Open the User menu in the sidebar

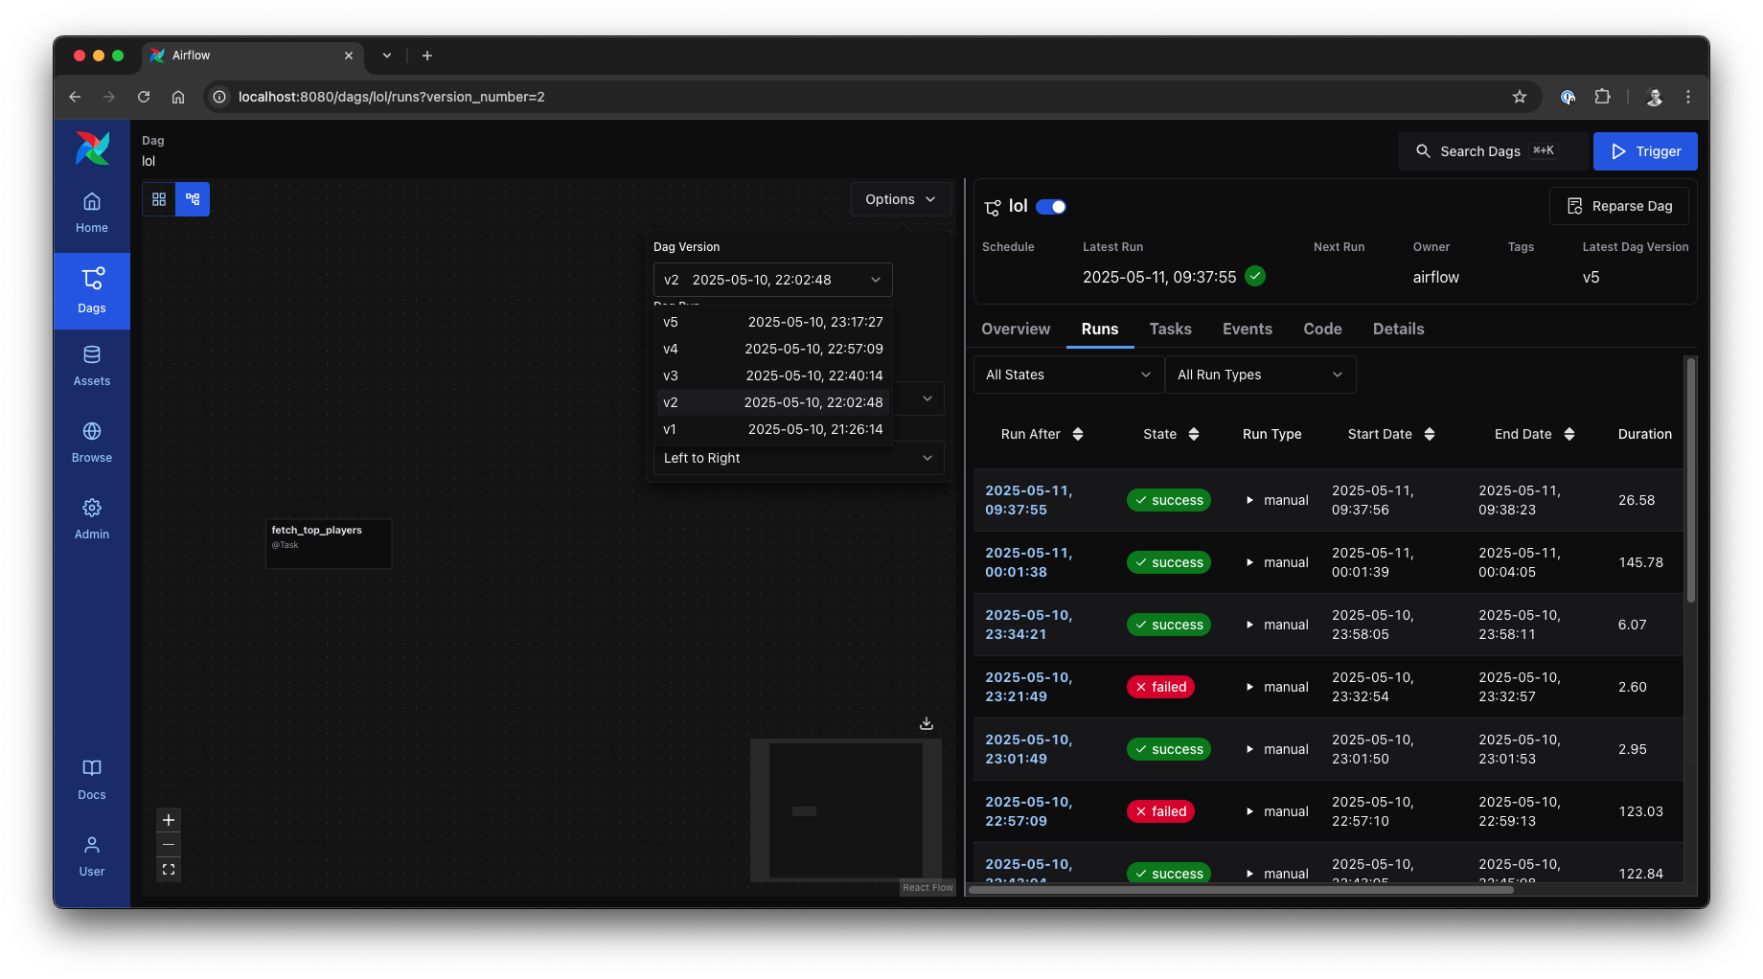pos(91,855)
